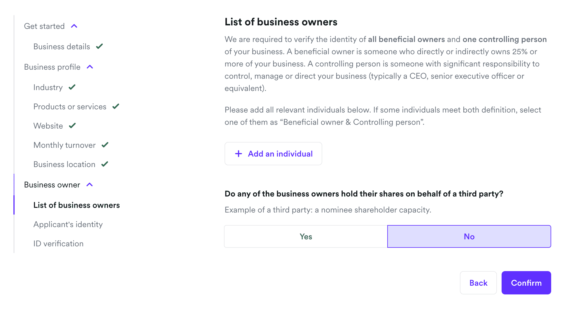Screen dimensions: 564x309
Task: Click the checkmark beside Products or services
Action: [116, 106]
